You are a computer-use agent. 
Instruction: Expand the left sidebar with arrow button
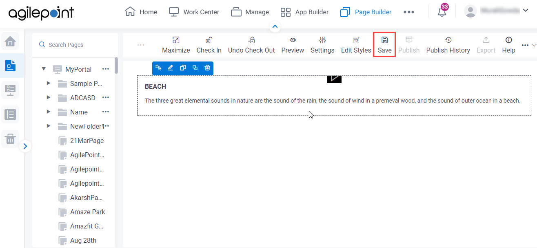25,146
